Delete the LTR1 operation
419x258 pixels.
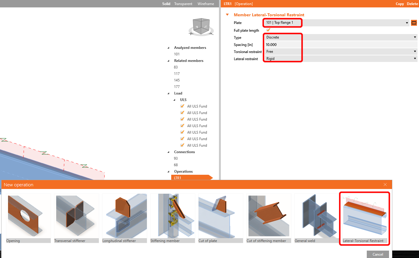pos(412,4)
